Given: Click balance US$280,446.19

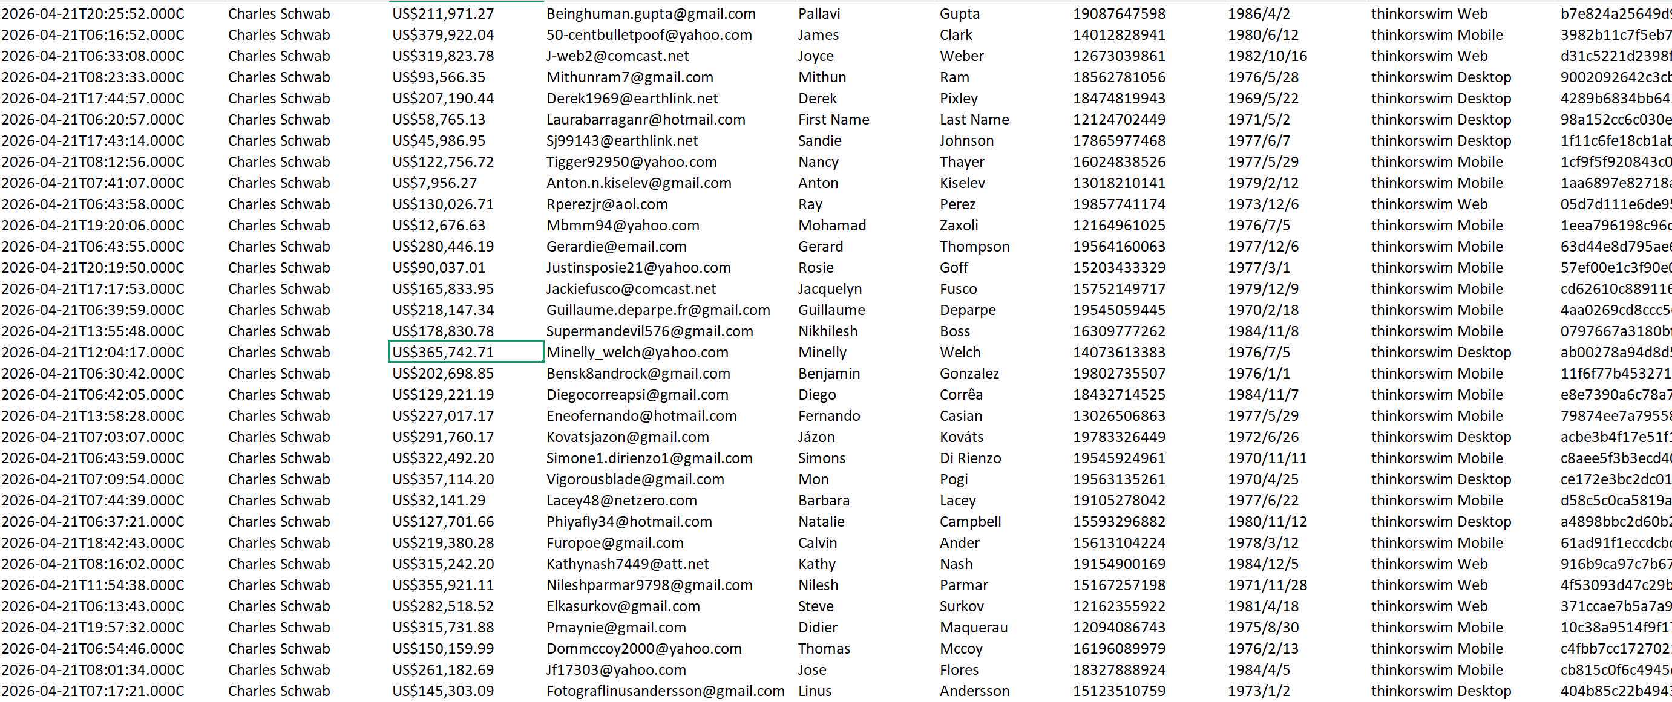Looking at the screenshot, I should click(x=444, y=247).
